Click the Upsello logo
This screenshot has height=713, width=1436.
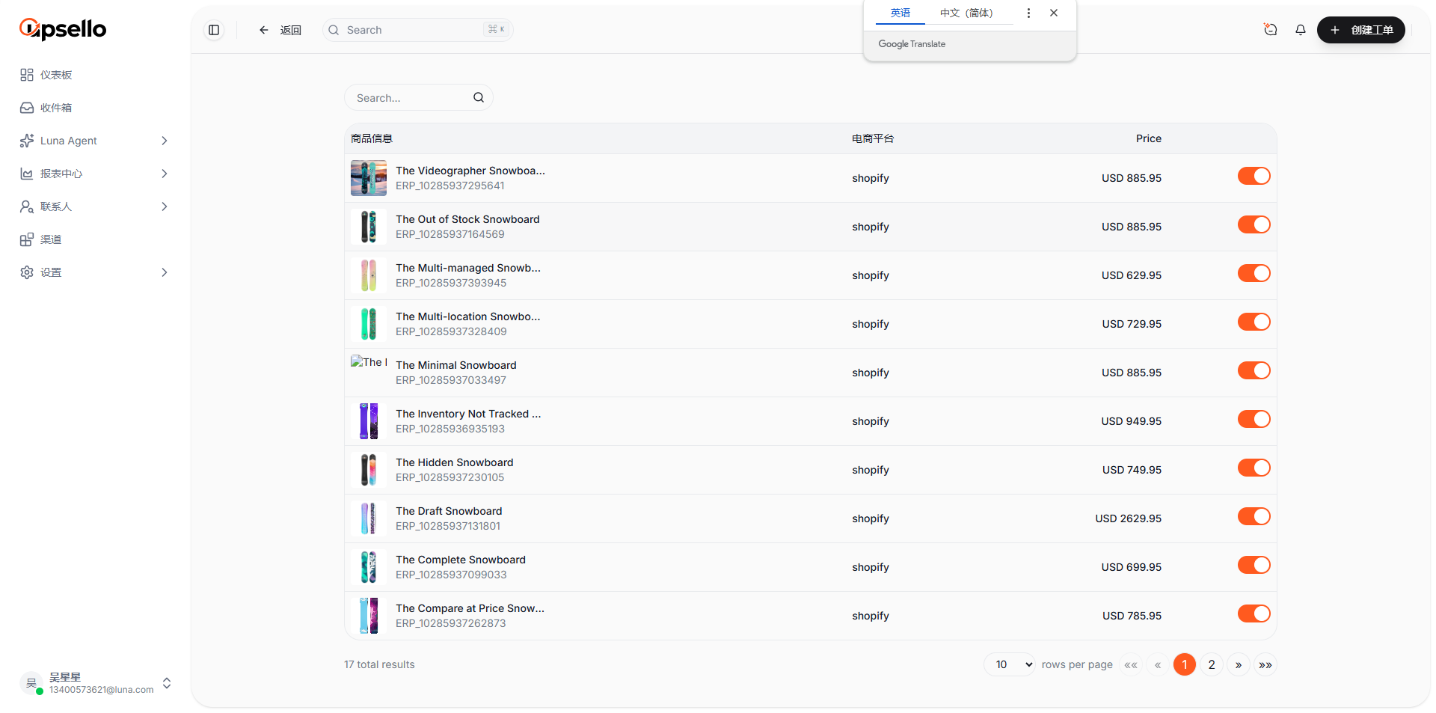click(x=63, y=28)
